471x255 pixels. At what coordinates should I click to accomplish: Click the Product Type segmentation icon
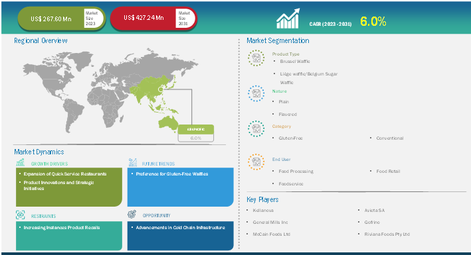256,58
